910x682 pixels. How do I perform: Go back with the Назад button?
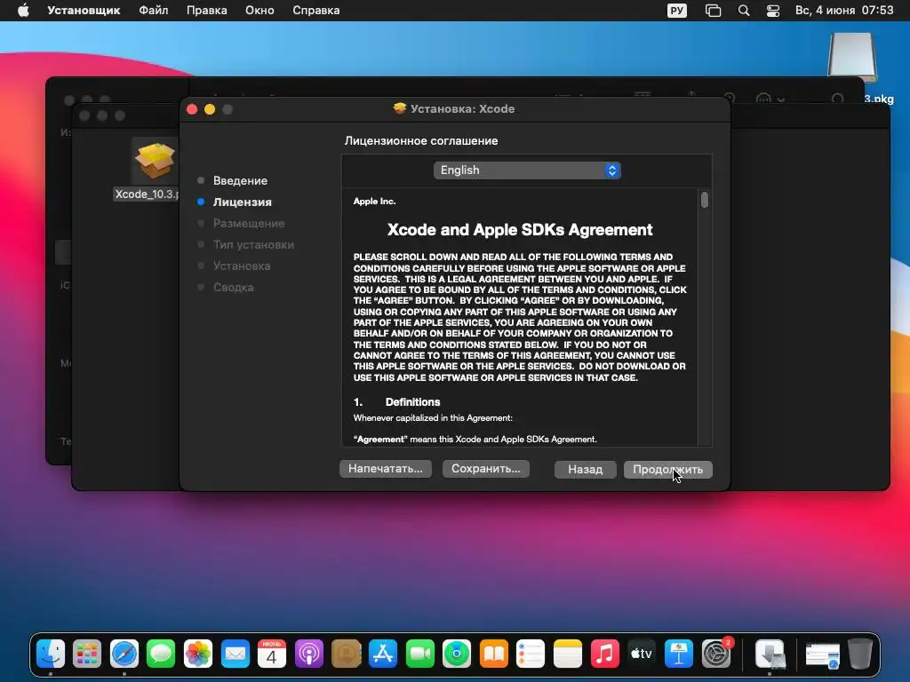click(585, 469)
